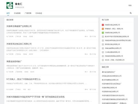
Task: Click green rank 3 badge in 热门文章
Action: (x=103, y=33)
